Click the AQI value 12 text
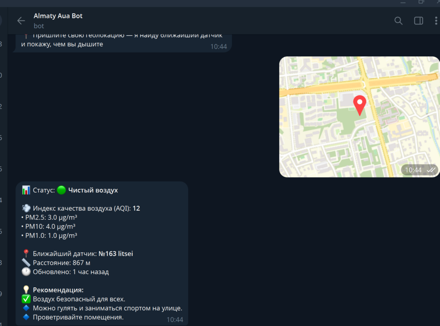Viewport: 440px width, 326px height. (136, 208)
